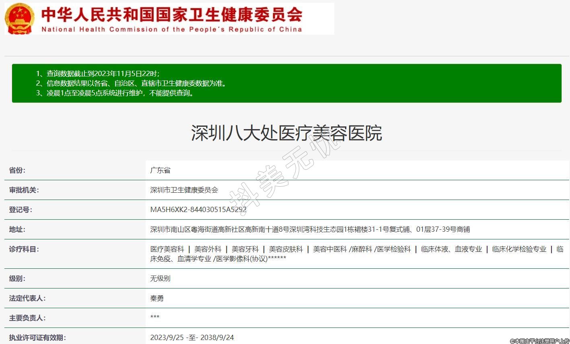Click the 医疗美容科 department entry
570x344 pixels.
[x=167, y=249]
